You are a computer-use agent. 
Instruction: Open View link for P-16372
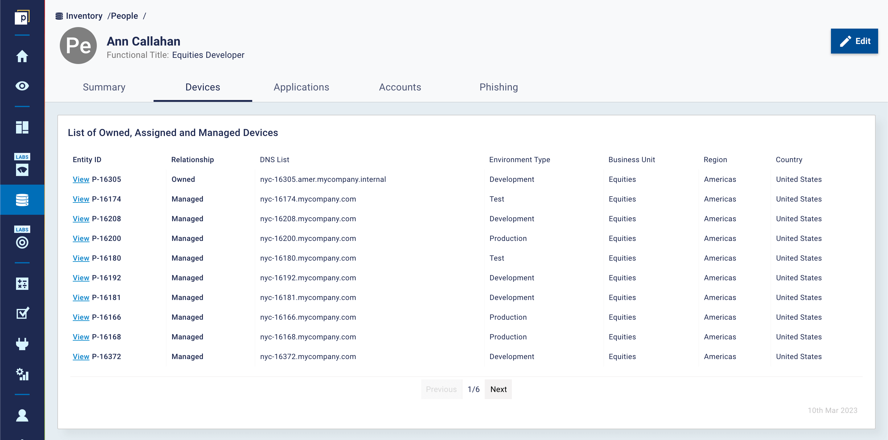tap(81, 356)
